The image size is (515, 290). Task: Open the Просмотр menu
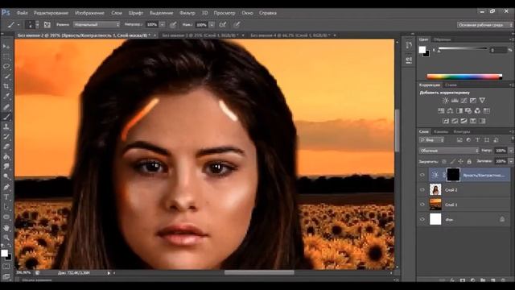[225, 13]
